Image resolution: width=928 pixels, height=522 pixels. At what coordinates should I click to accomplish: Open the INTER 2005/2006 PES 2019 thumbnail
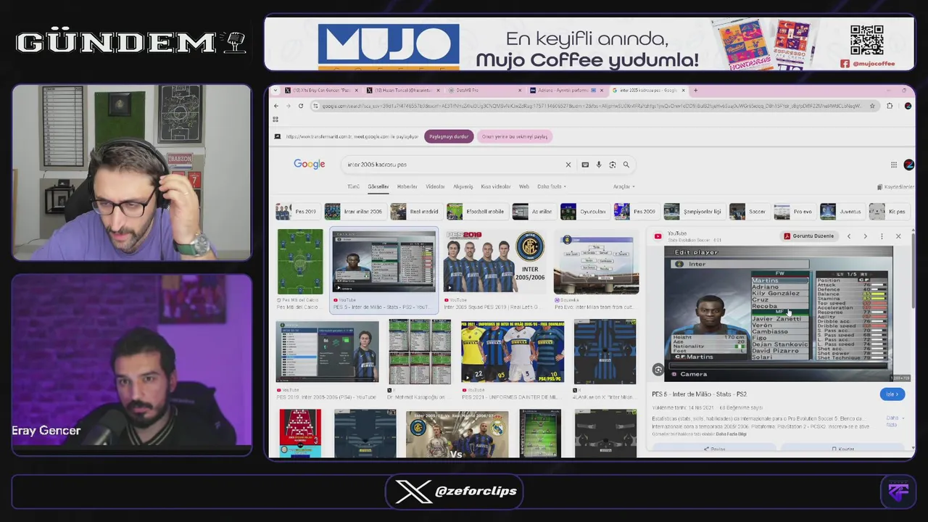494,262
